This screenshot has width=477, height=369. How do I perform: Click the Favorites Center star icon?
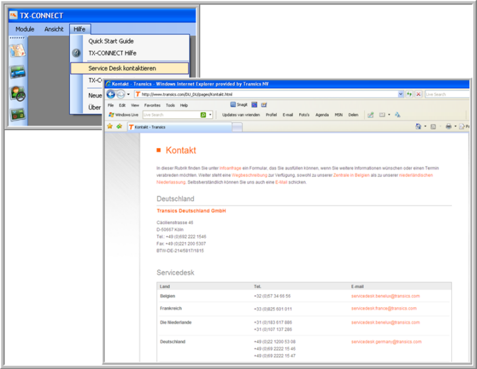point(110,126)
